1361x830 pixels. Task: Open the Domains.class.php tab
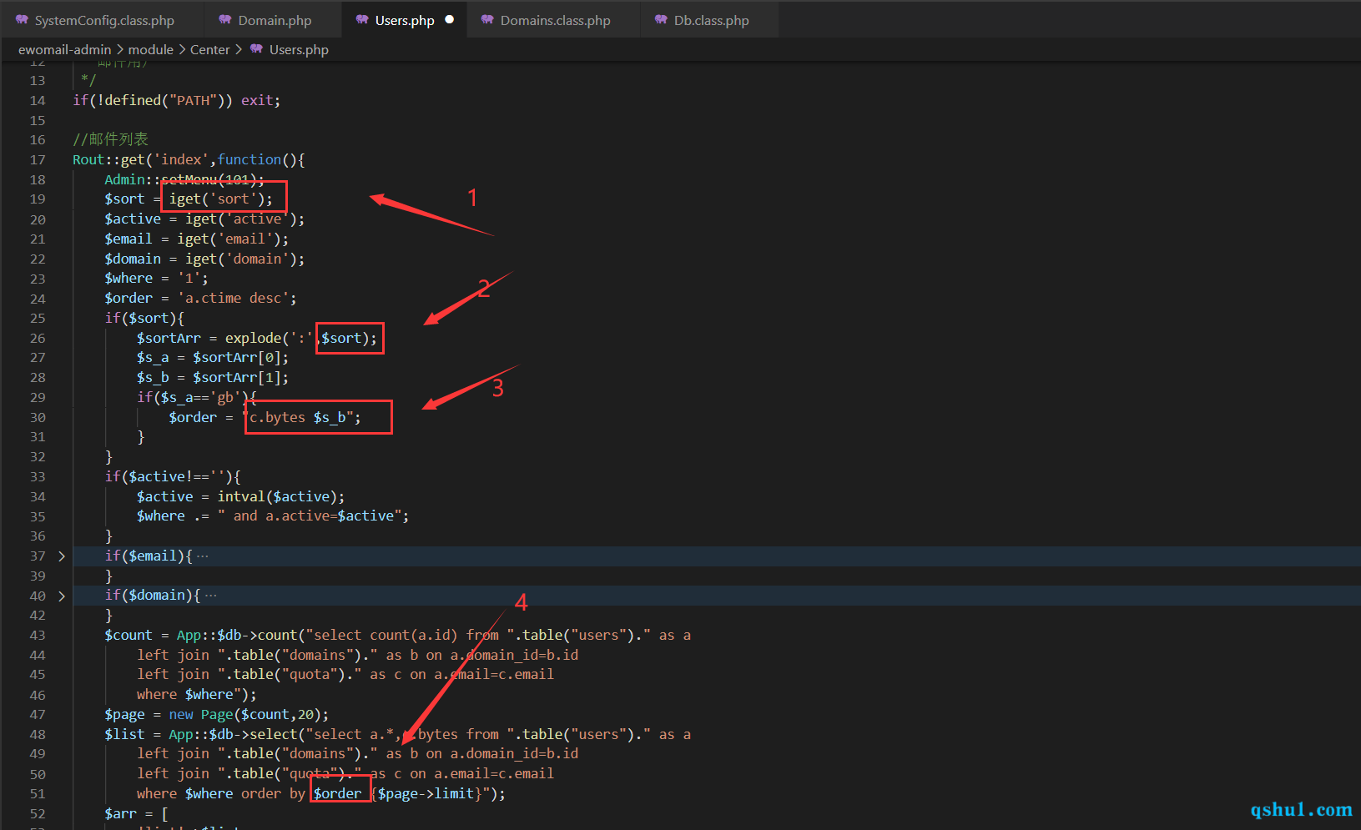[555, 20]
